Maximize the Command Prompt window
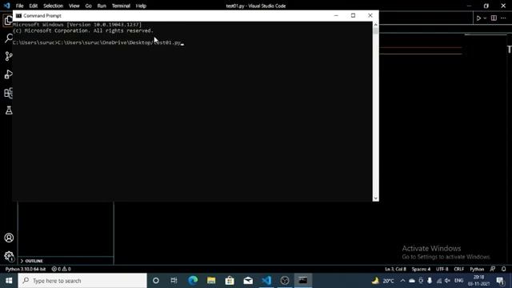 coord(353,15)
